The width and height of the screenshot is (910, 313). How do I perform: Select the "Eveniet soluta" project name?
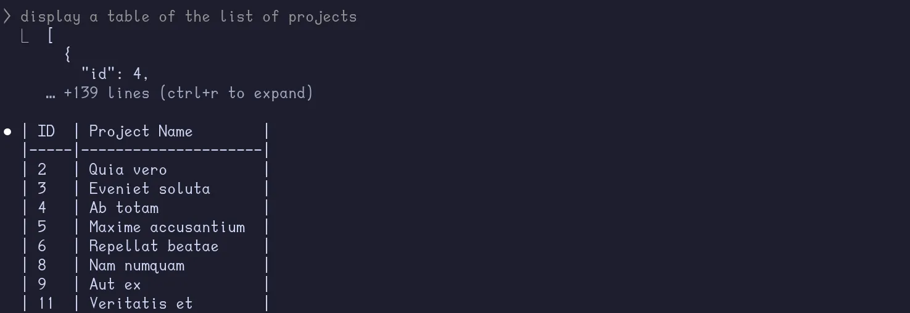tap(149, 189)
